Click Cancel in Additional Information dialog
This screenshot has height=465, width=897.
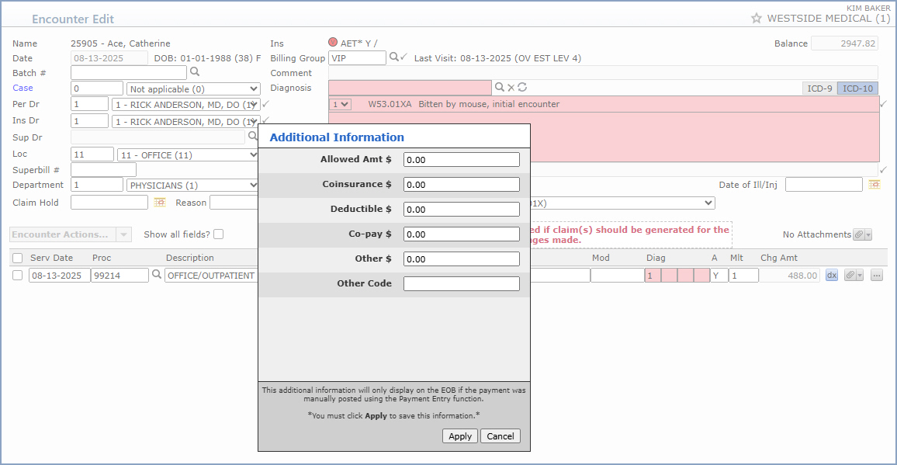pos(500,436)
